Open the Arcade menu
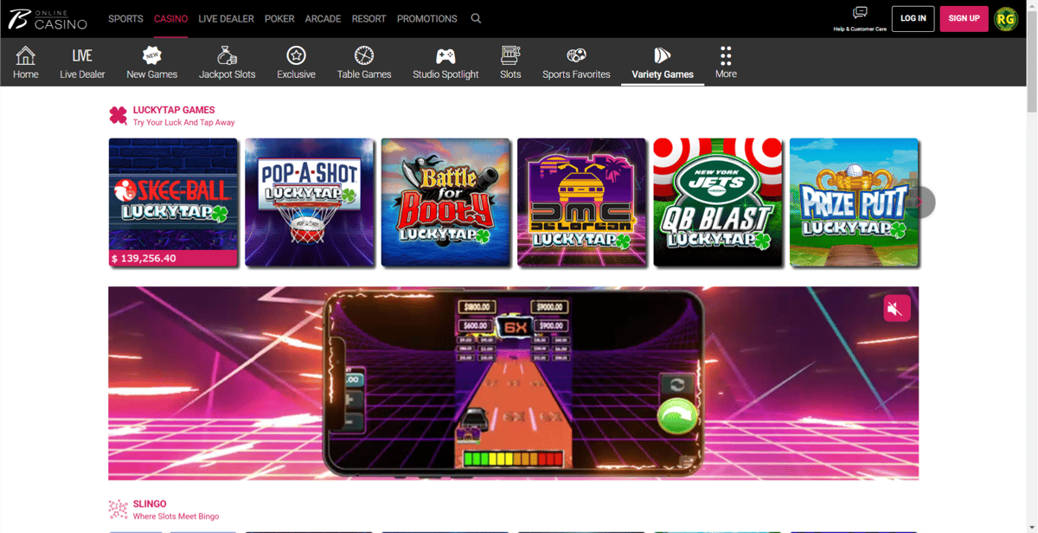1038x533 pixels. 323,18
